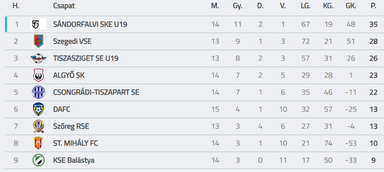
Task: Click the DAFC shield logo
Action: 38,109
